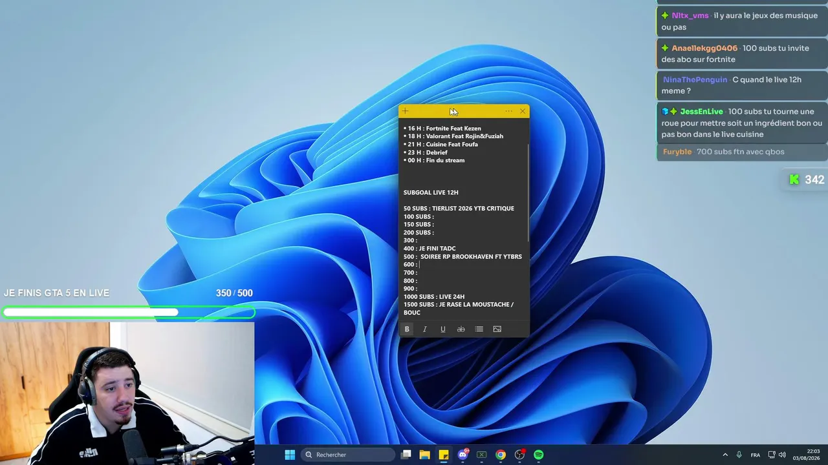Click the "1500 SUBS : JE RASE LA MOUSTACHE" line
828x465 pixels.
click(x=459, y=305)
